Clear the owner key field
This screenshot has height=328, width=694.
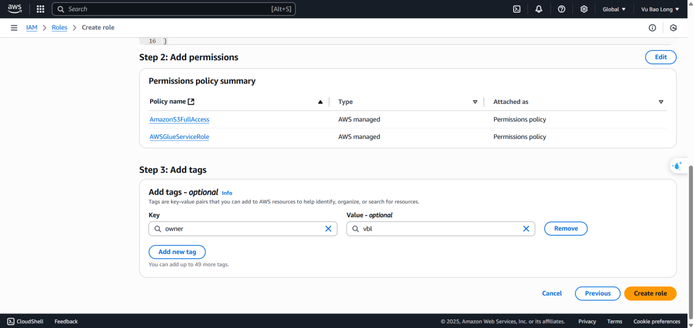click(x=328, y=229)
